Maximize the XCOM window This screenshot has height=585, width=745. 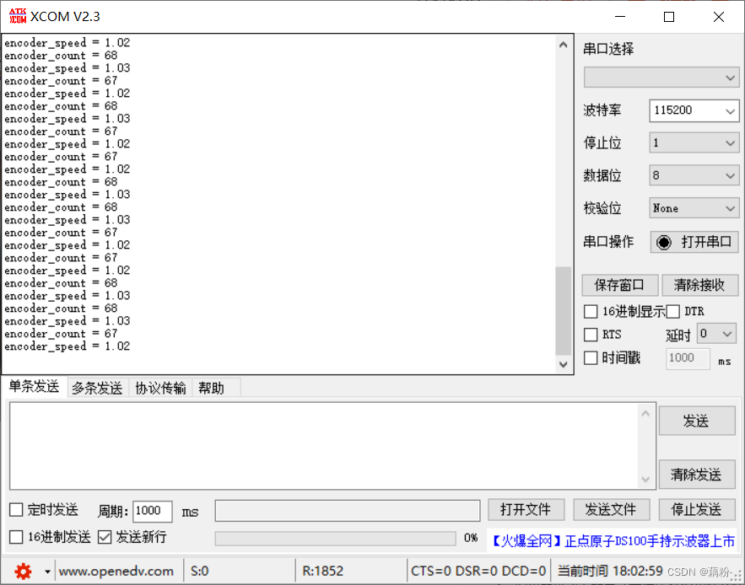click(669, 17)
